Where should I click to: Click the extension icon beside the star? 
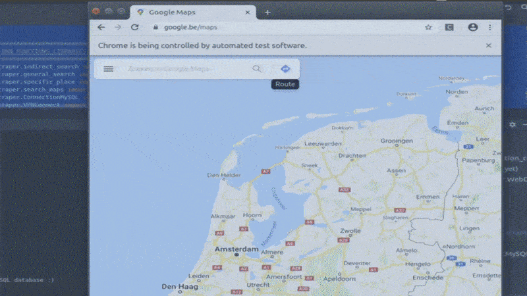tap(449, 27)
